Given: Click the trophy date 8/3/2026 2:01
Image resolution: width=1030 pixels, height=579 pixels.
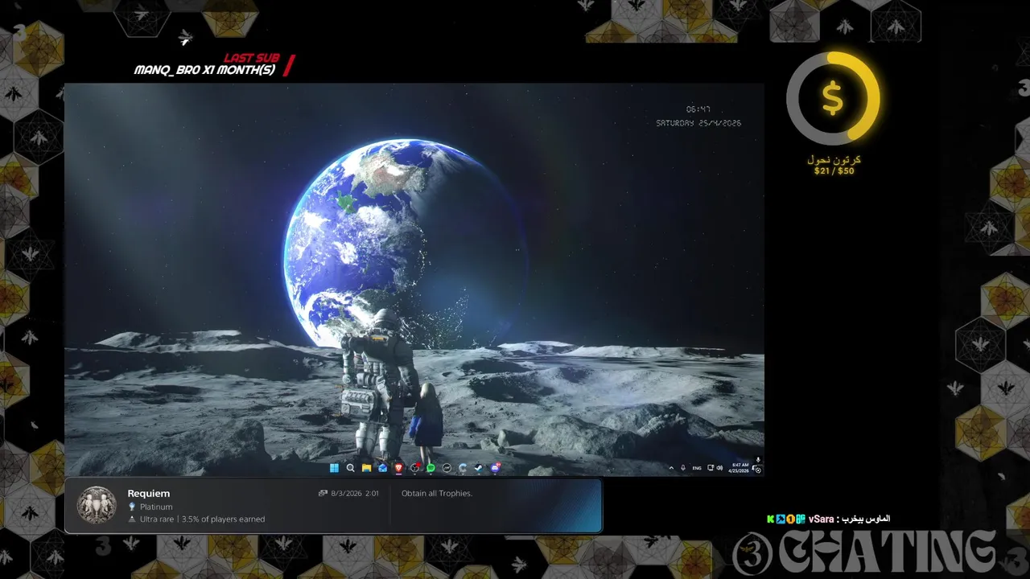Looking at the screenshot, I should tap(355, 494).
